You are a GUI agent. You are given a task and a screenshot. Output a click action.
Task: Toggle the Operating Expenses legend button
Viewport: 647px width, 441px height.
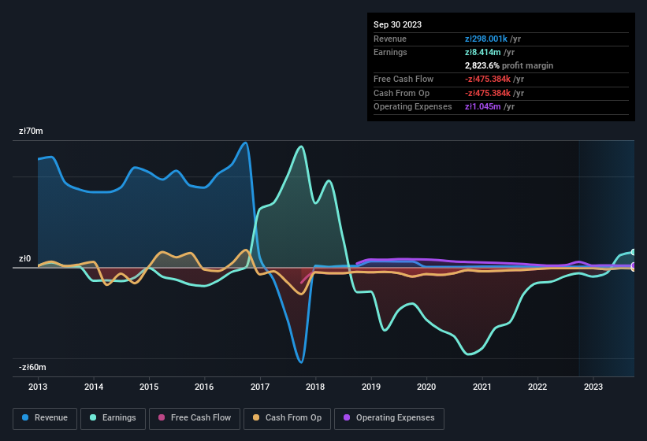(x=389, y=418)
